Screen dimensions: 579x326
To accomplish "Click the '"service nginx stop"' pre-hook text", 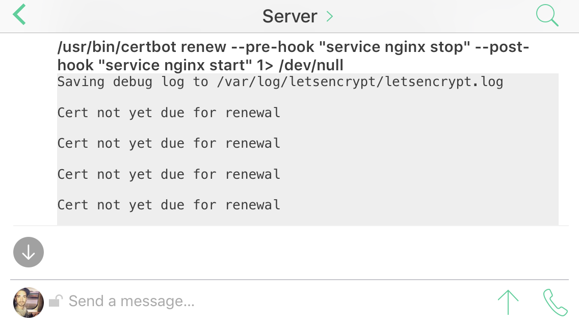I will click(397, 47).
